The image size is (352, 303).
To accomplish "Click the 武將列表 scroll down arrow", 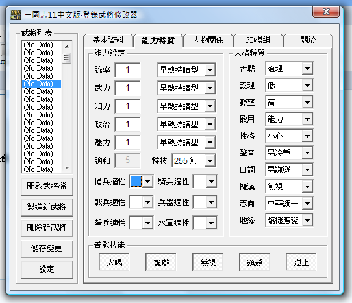I will (67, 168).
